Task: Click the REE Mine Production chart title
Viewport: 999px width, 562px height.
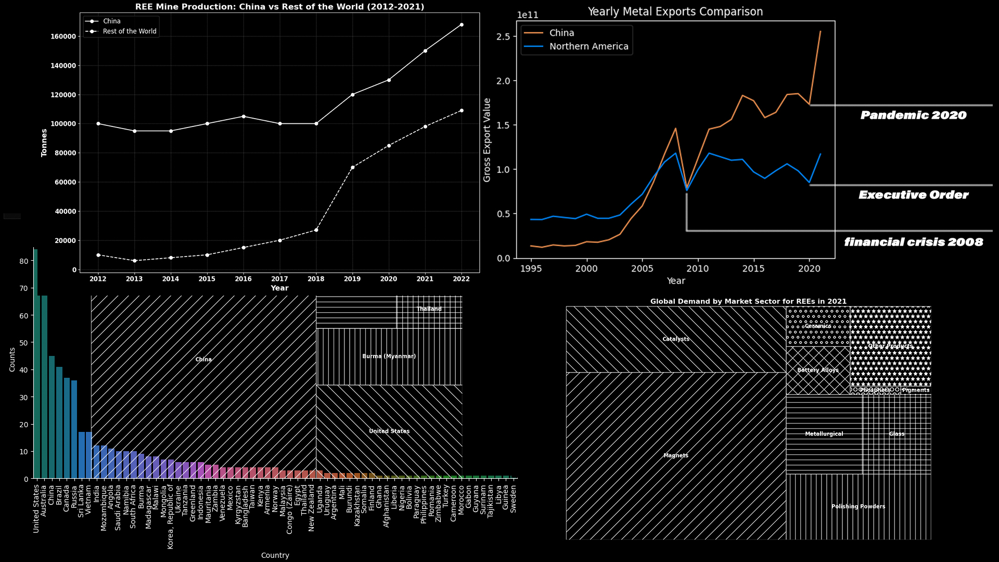Action: click(x=279, y=7)
